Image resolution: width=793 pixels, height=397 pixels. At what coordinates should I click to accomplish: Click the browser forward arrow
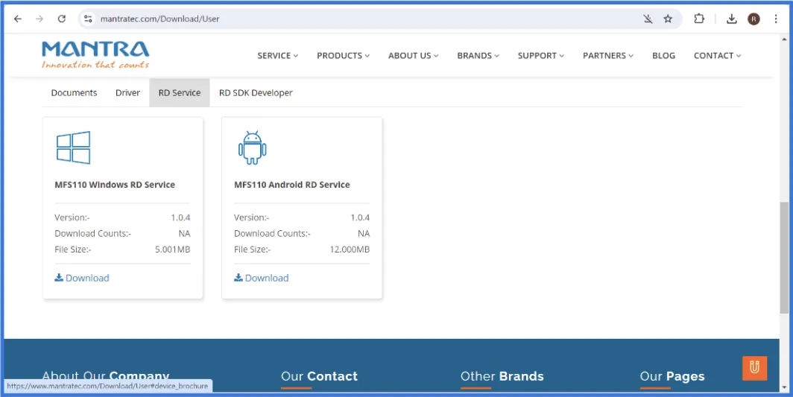click(x=40, y=19)
